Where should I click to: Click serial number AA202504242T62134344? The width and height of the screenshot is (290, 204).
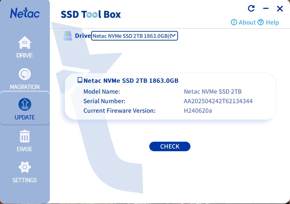click(218, 101)
